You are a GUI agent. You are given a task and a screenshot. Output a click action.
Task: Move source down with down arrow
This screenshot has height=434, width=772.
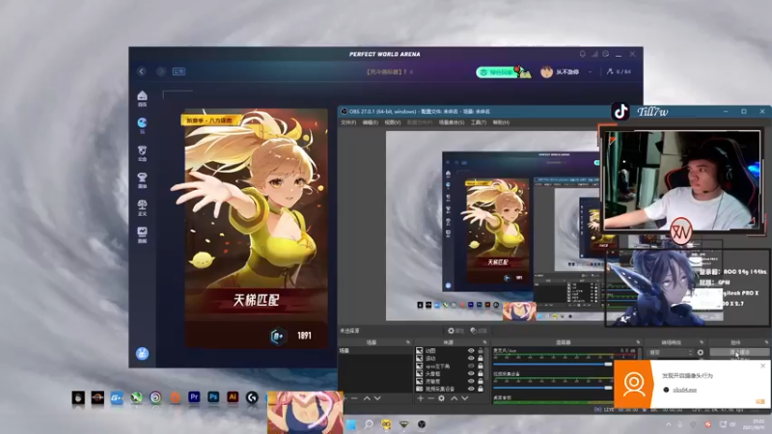tap(465, 398)
